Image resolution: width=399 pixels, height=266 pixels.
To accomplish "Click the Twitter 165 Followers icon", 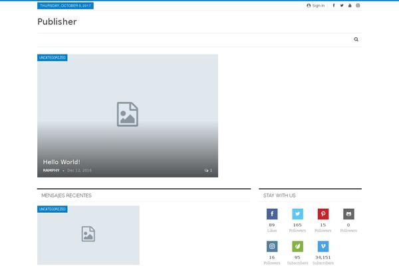I will click(x=297, y=214).
